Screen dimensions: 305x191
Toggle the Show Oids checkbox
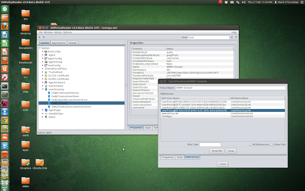(x=271, y=145)
